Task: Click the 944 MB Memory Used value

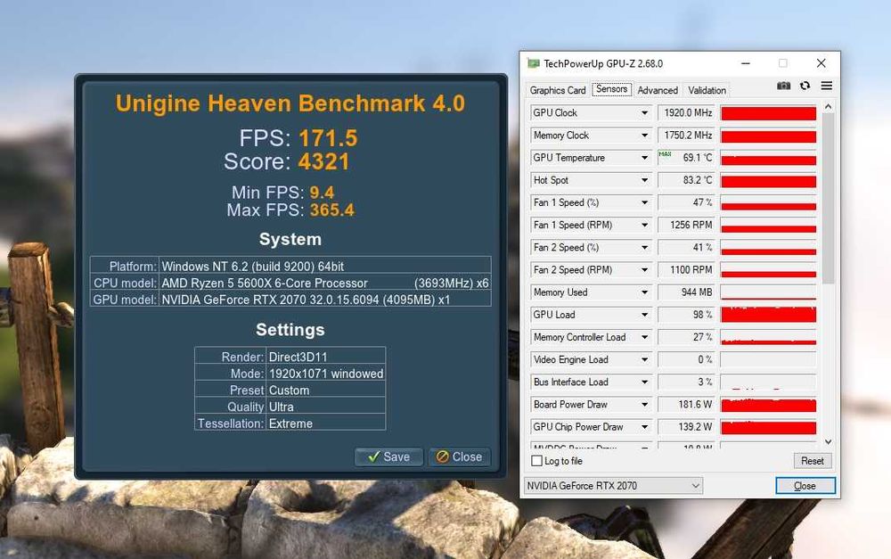Action: coord(687,292)
